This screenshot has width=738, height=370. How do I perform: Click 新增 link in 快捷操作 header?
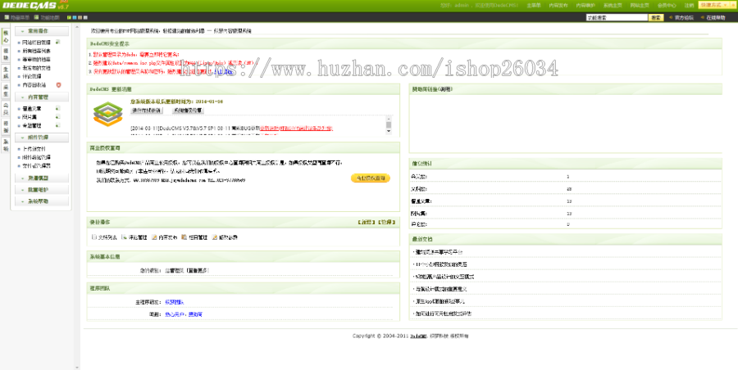click(x=368, y=222)
